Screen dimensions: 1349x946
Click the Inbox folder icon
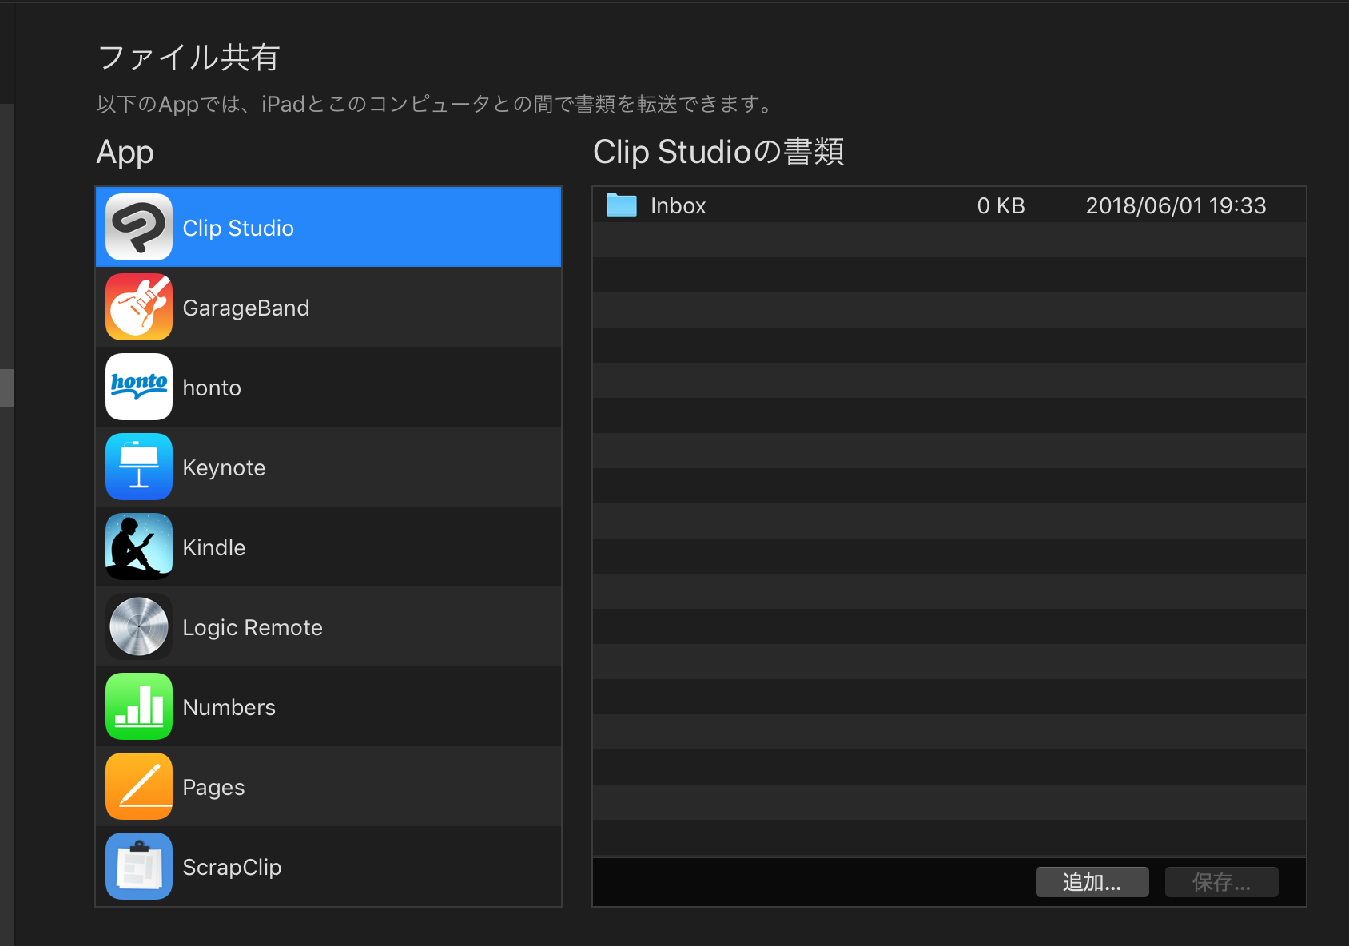tap(621, 205)
